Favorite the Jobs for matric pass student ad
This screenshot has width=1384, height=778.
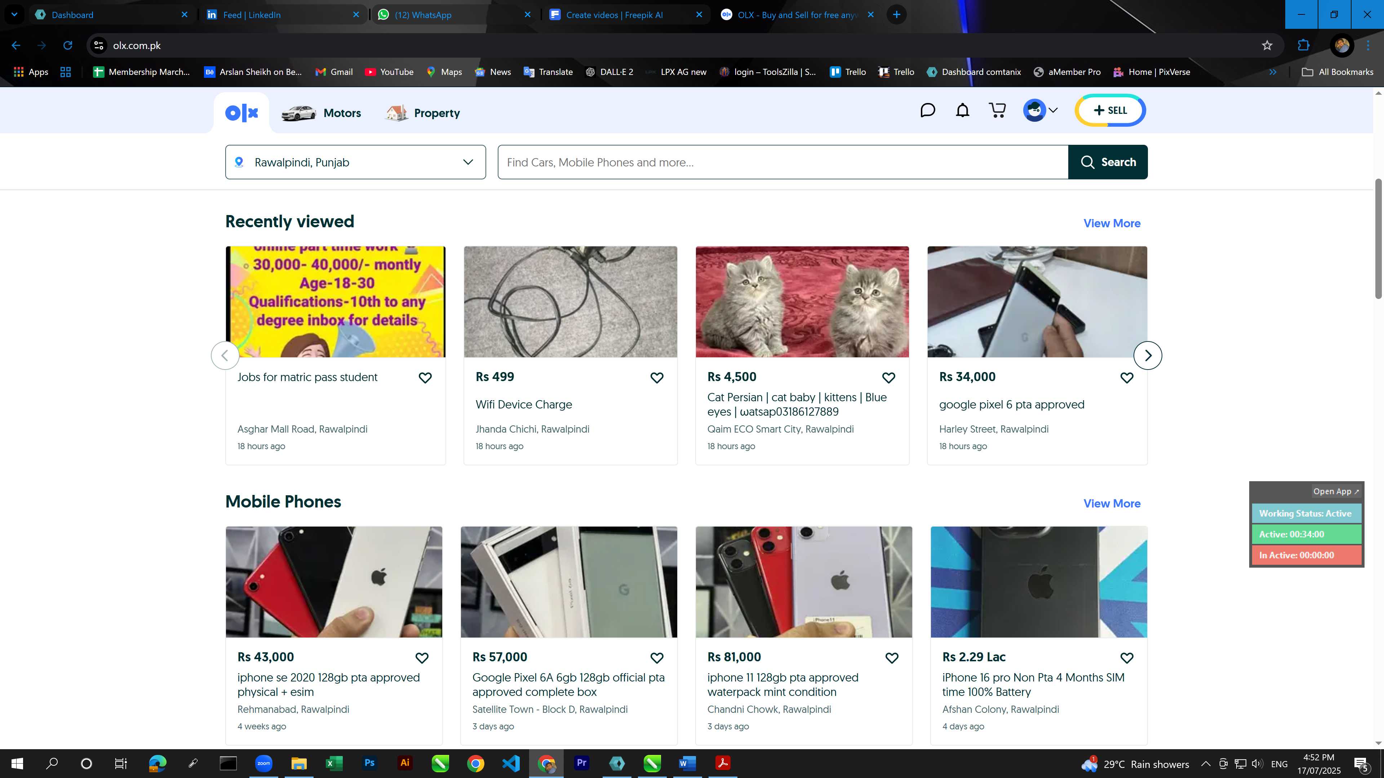(x=425, y=377)
